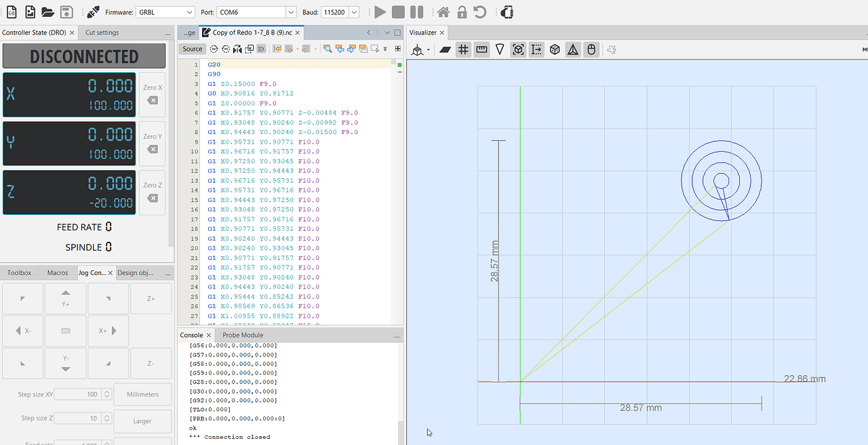Open the folder icon to browse files

47,12
